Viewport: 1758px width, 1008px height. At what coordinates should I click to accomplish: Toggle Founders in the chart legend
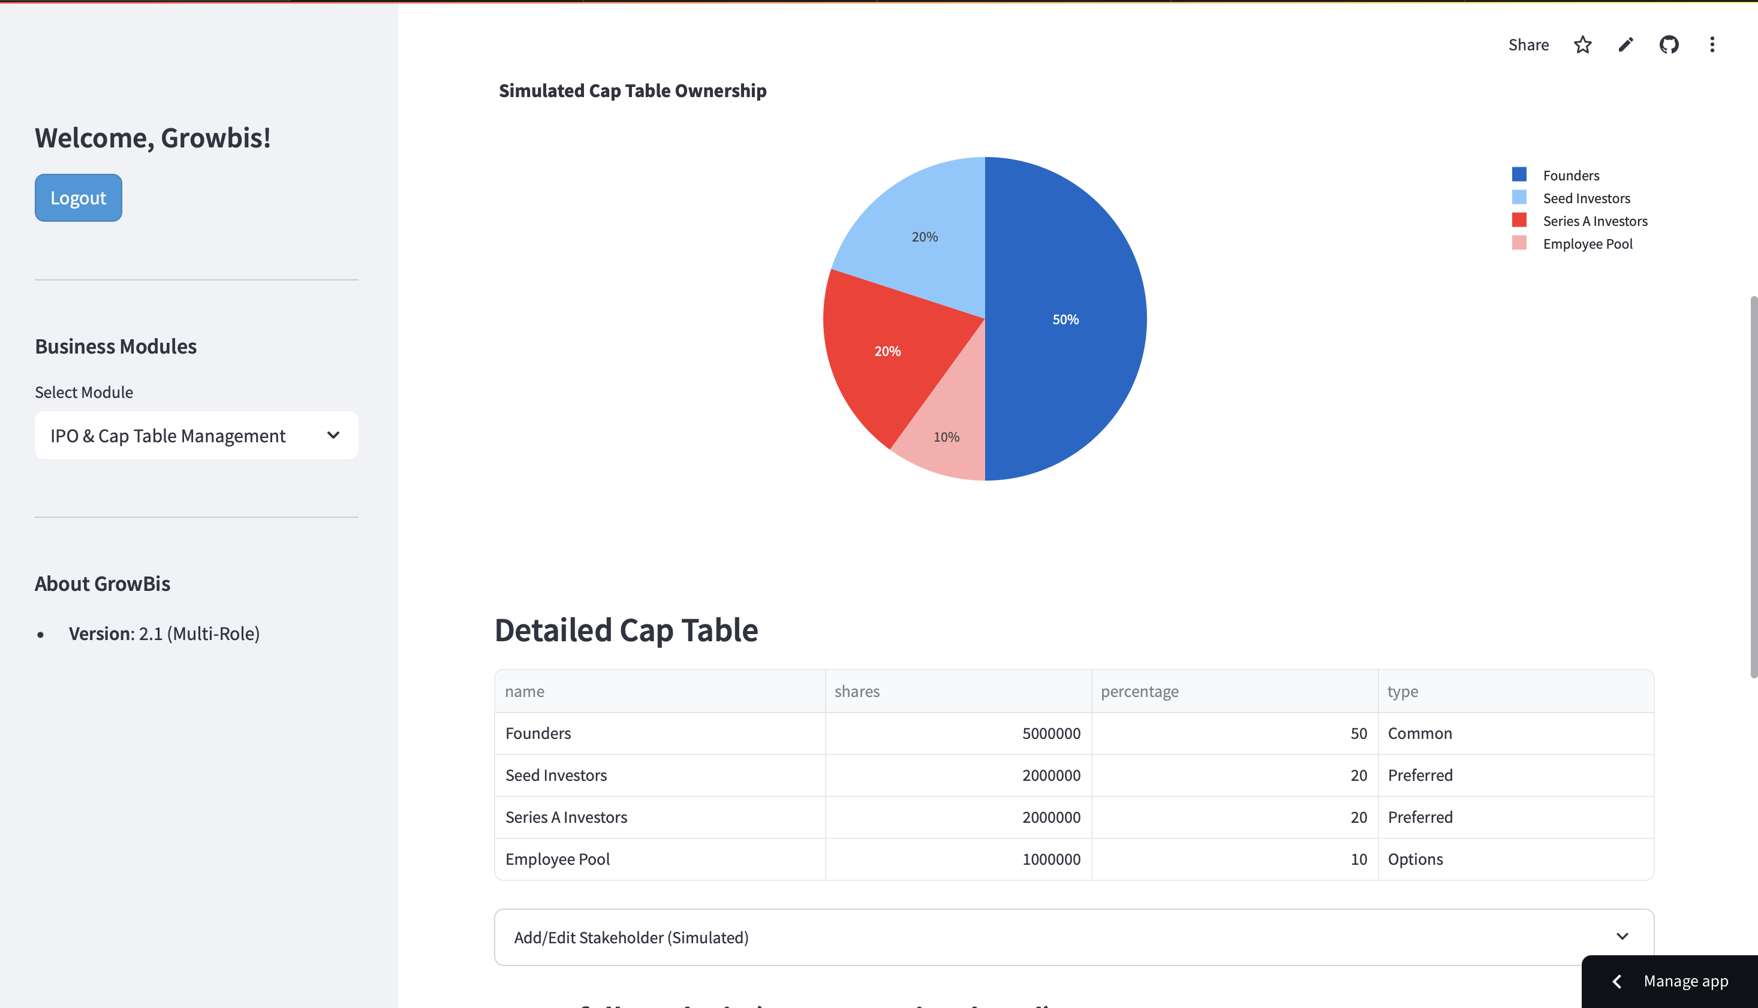coord(1570,176)
